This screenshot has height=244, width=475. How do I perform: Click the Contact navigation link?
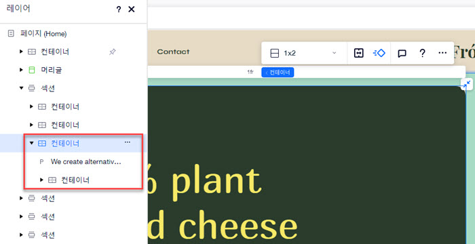tap(173, 52)
